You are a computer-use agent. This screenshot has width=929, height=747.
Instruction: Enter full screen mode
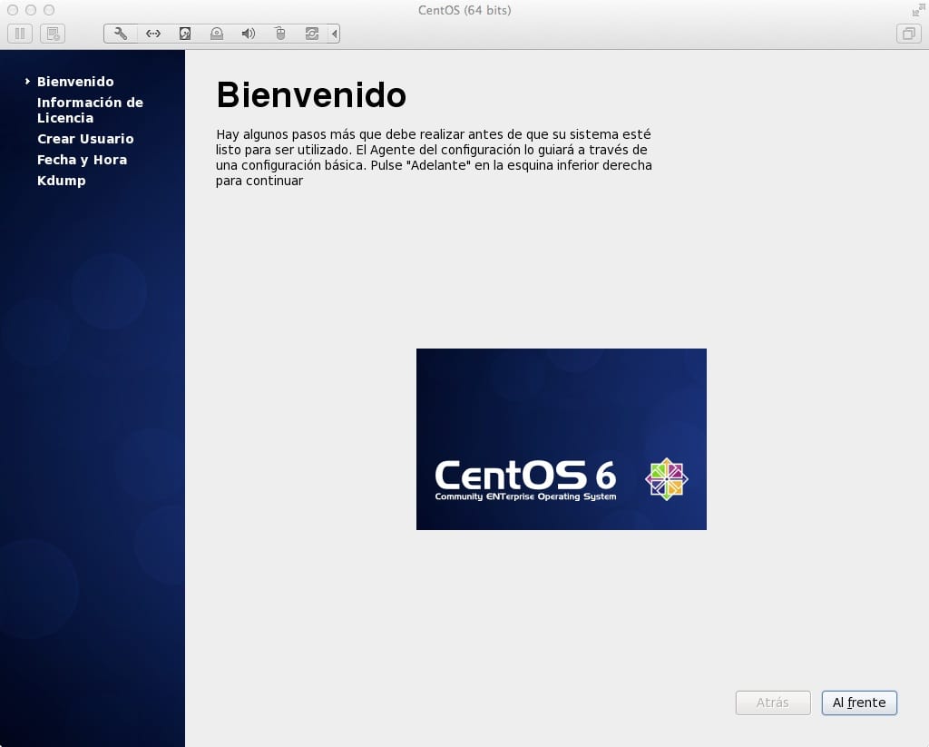coord(917,10)
